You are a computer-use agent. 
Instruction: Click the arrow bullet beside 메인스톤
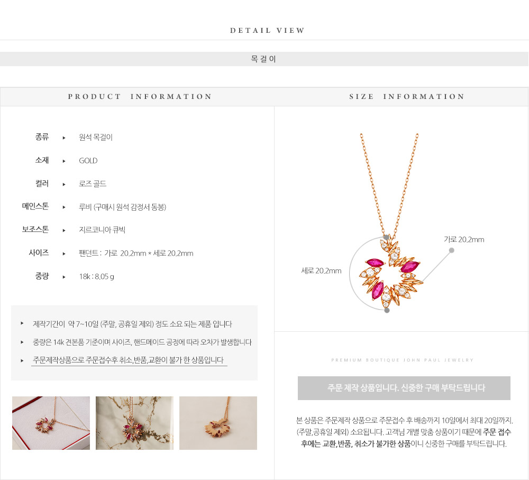(x=64, y=207)
